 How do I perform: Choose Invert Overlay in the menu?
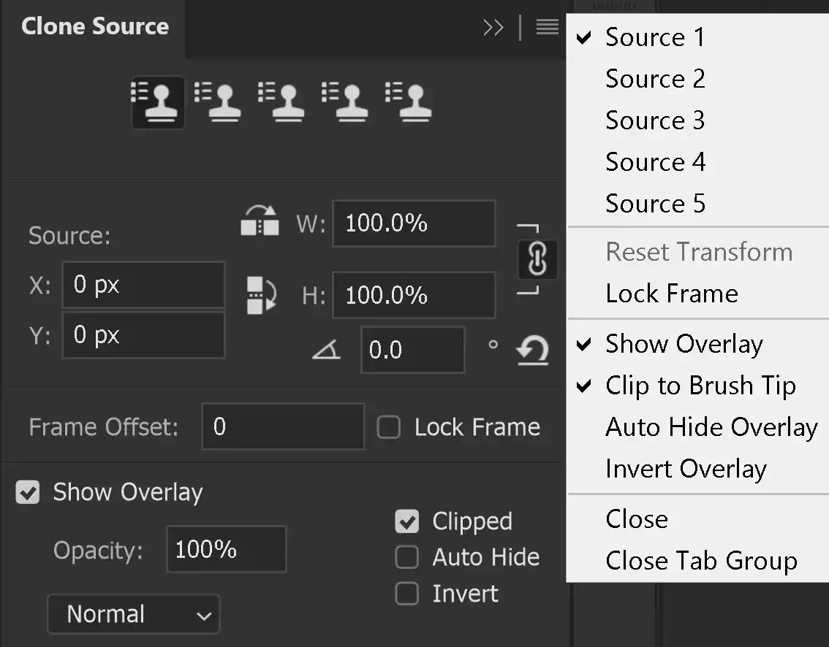click(685, 469)
